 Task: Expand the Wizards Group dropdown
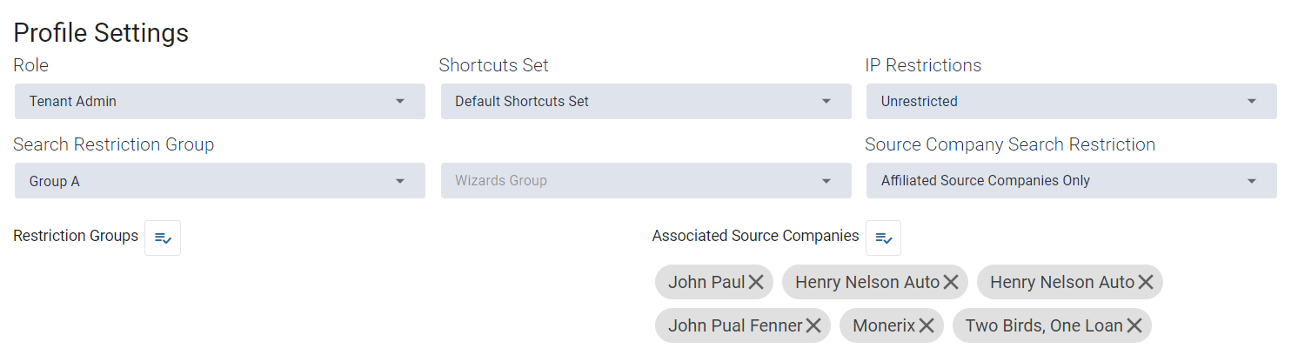coord(646,181)
